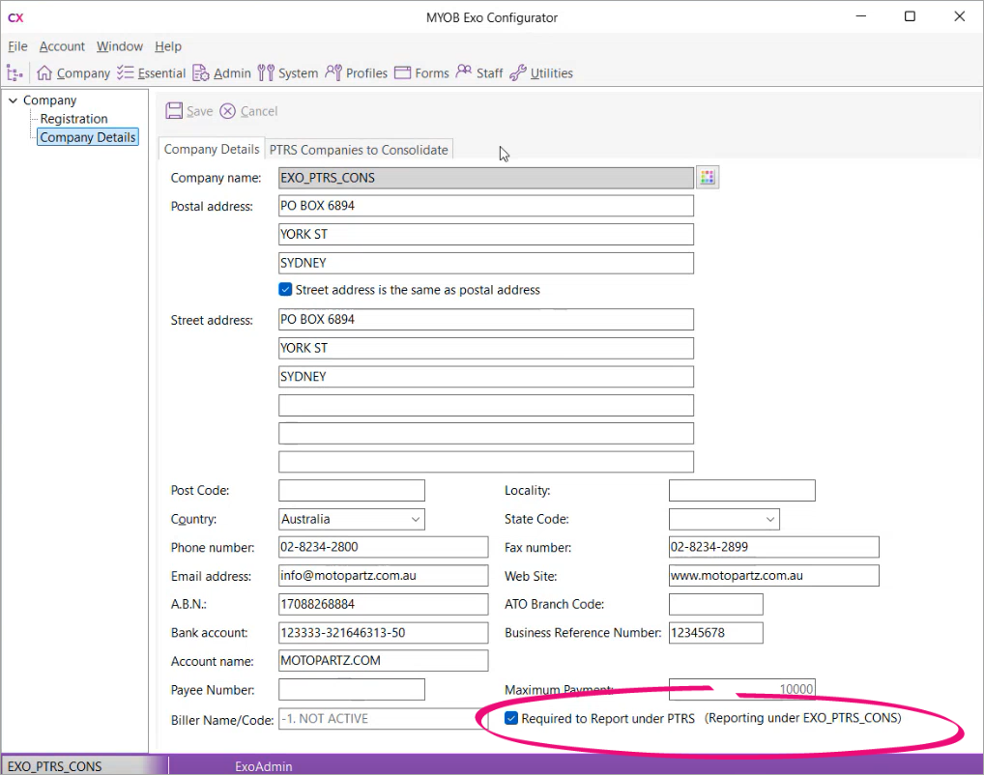Viewport: 984px width, 775px height.
Task: Click the Cancel button
Action: tap(248, 111)
